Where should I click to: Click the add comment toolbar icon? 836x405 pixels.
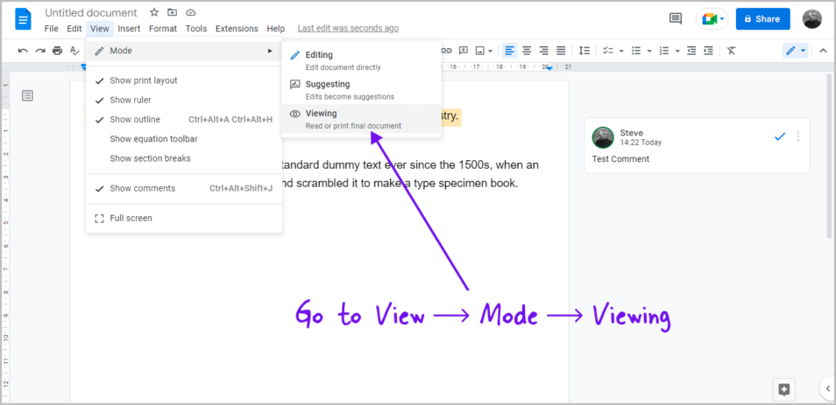point(464,51)
